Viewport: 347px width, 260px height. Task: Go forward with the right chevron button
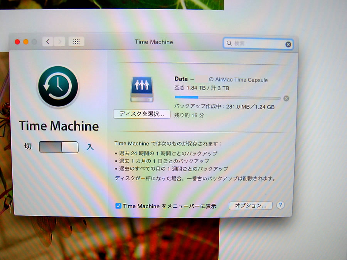coord(59,42)
